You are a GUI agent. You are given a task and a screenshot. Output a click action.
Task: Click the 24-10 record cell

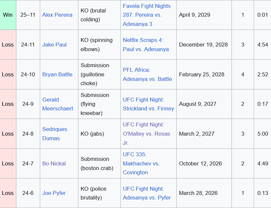click(28, 75)
